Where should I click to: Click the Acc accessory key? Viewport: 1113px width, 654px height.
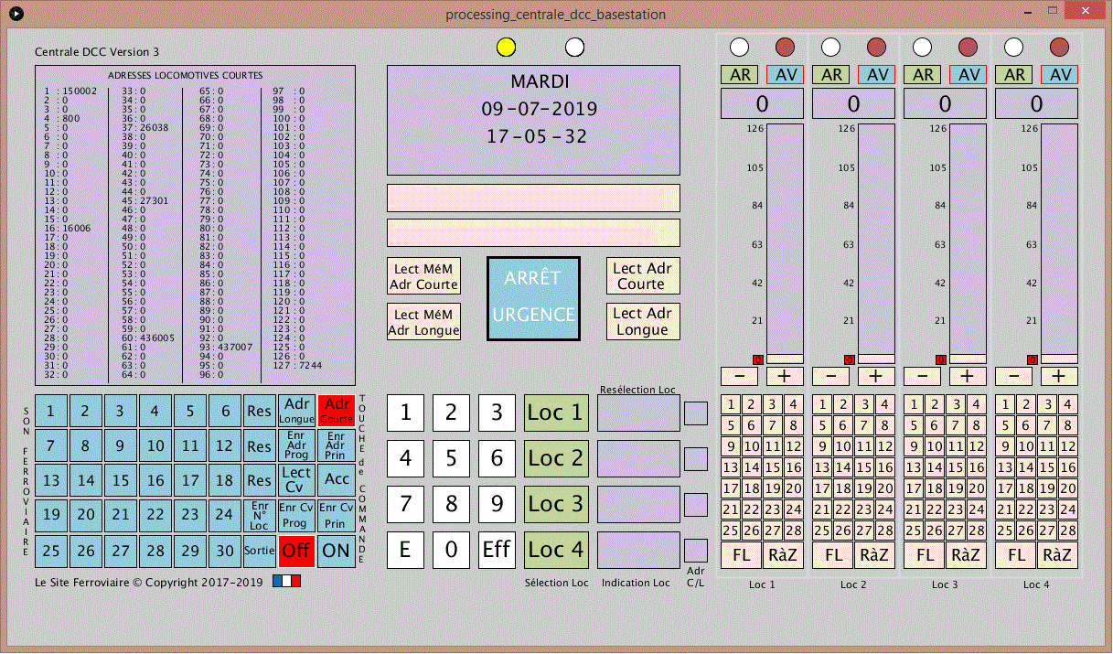337,480
